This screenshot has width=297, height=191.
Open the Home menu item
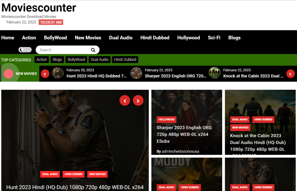(8, 38)
